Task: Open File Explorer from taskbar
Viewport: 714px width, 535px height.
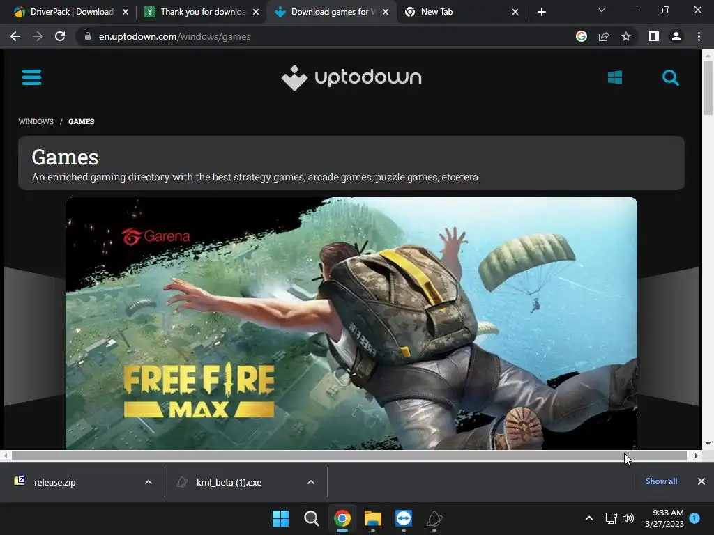Action: click(373, 518)
